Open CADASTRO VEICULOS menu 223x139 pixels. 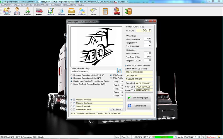23,5
